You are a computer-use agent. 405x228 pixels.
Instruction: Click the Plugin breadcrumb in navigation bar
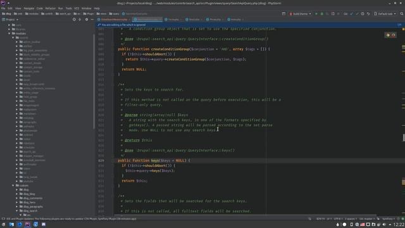point(89,14)
